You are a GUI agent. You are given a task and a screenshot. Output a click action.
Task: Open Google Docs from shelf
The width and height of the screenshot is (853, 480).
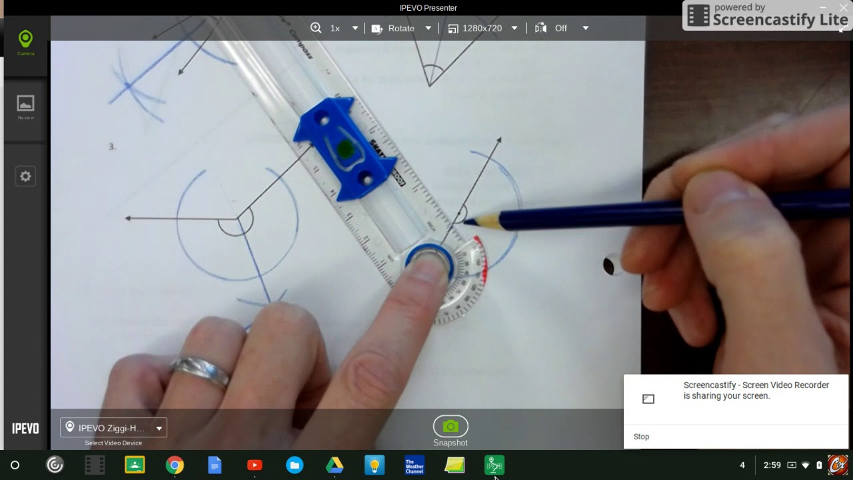click(215, 465)
